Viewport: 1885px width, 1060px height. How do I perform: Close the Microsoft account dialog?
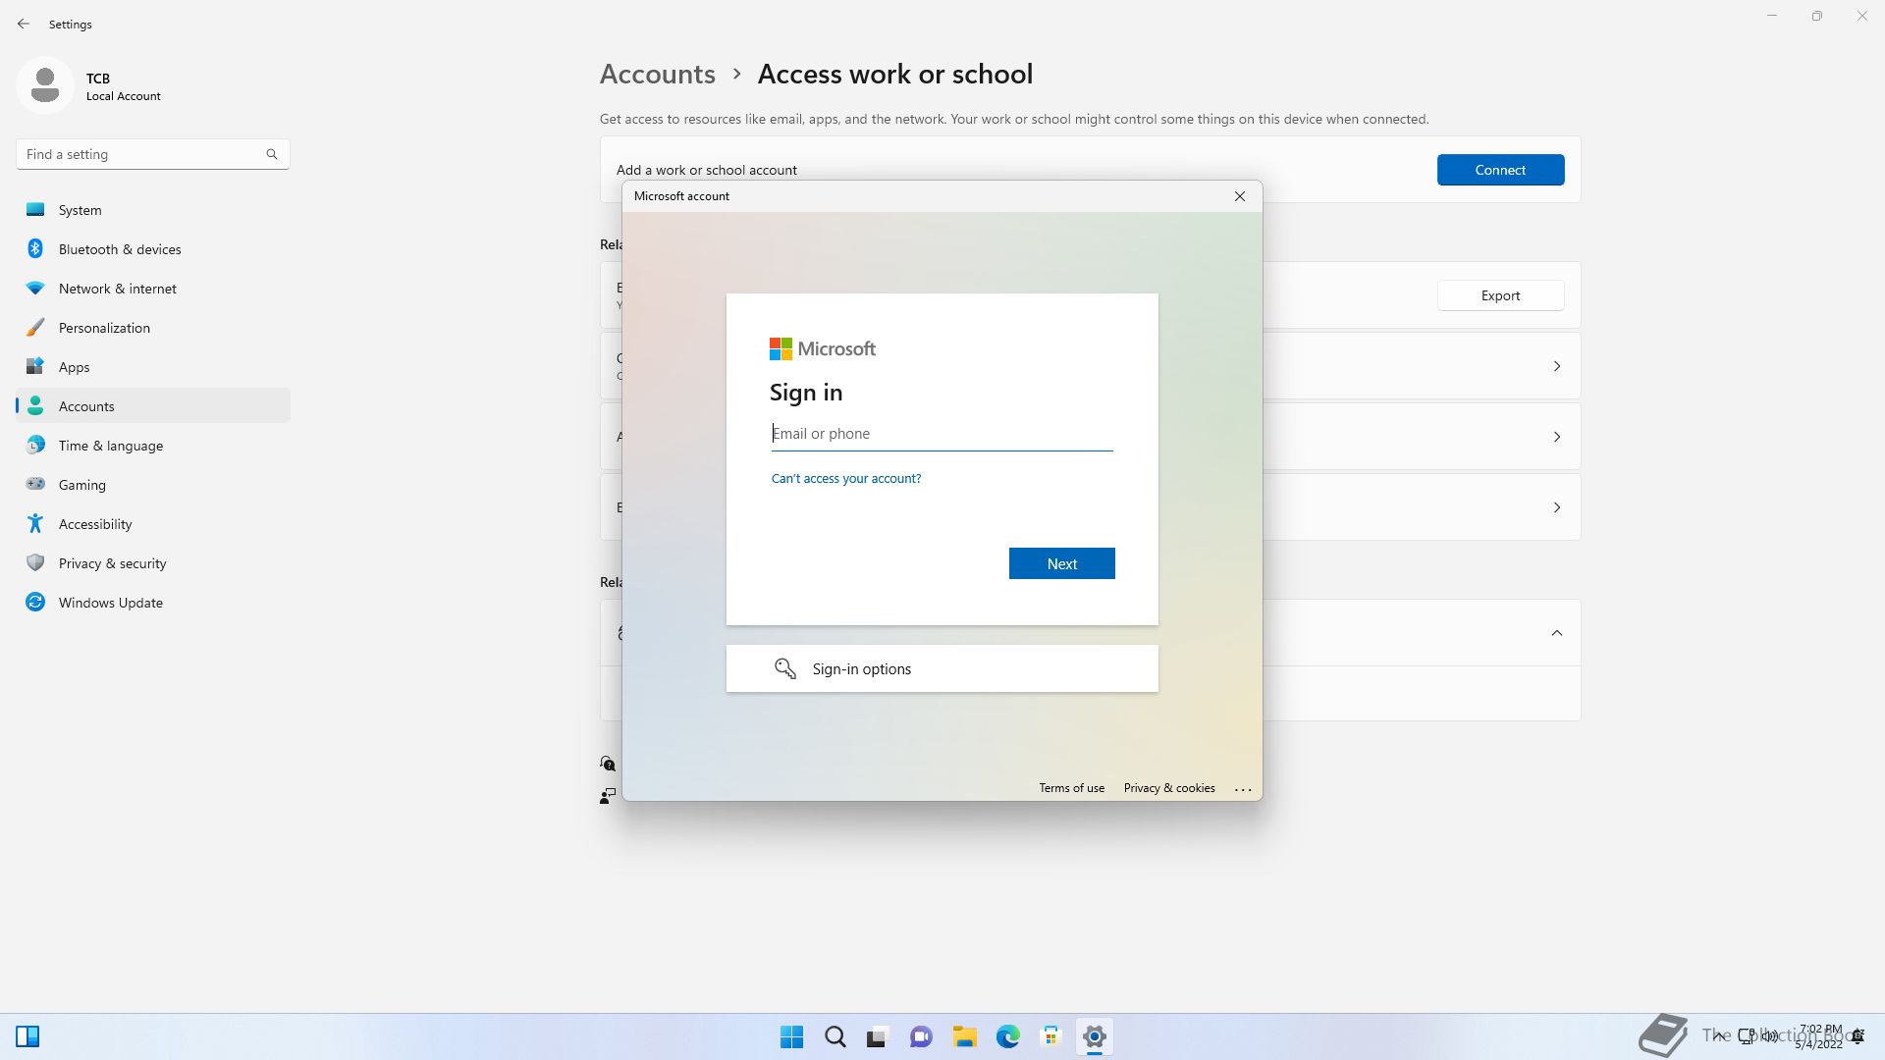point(1240,196)
